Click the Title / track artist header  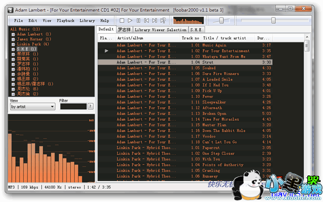point(228,38)
